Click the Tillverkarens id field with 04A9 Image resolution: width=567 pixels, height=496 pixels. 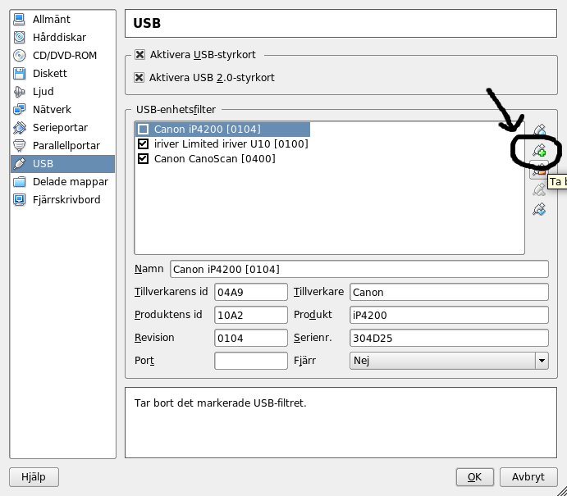pos(251,292)
